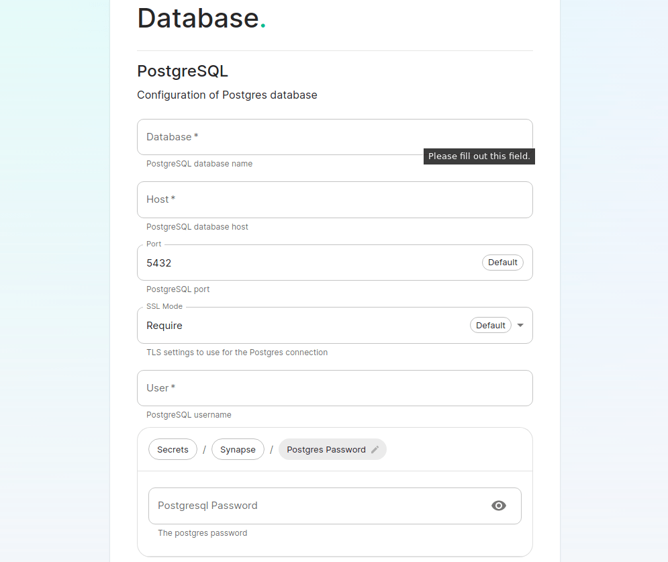Click the Port field showing 5432
The width and height of the screenshot is (668, 562).
(x=302, y=263)
